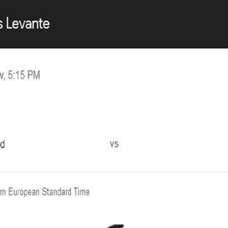Click the word 'Levante' in the header
228x228 pixels.
click(28, 23)
